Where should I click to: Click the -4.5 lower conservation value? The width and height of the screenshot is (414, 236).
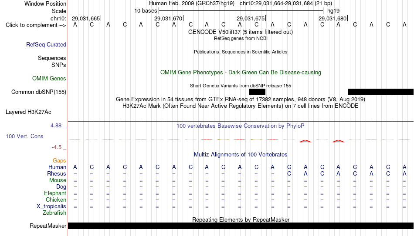(x=57, y=147)
